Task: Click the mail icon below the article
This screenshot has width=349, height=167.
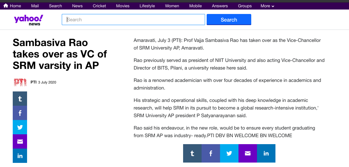Action: [248, 153]
